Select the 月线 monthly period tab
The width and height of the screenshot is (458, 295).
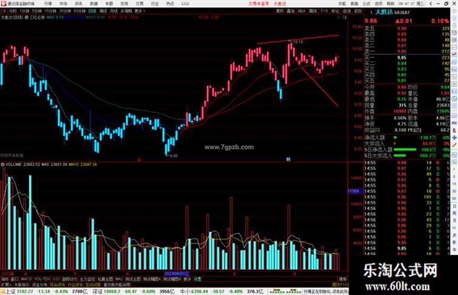pyautogui.click(x=114, y=11)
